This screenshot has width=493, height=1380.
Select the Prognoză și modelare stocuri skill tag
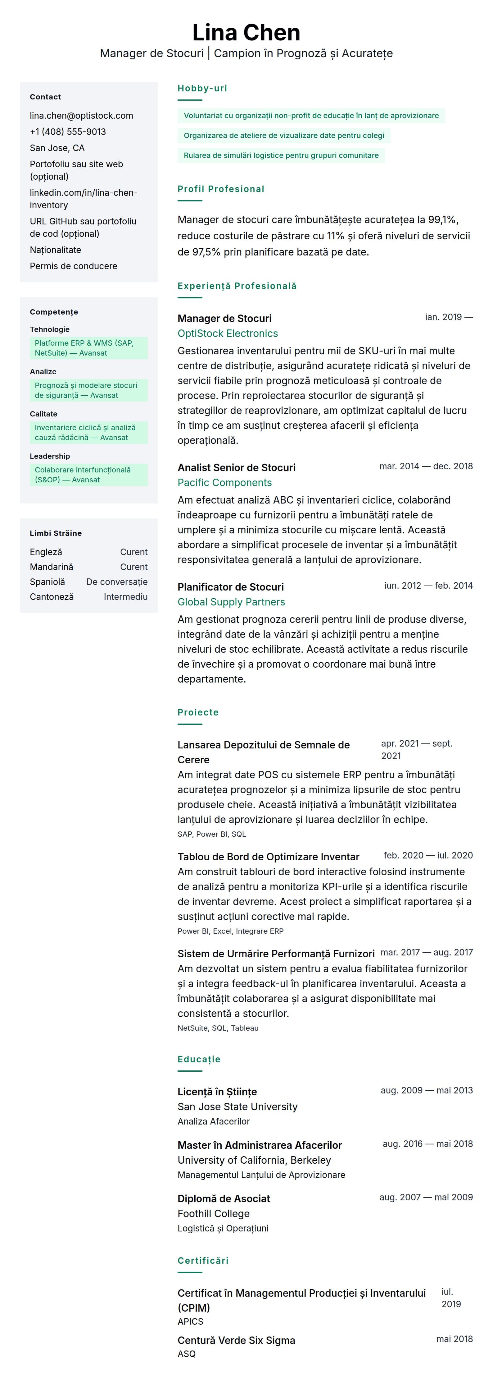click(x=89, y=391)
